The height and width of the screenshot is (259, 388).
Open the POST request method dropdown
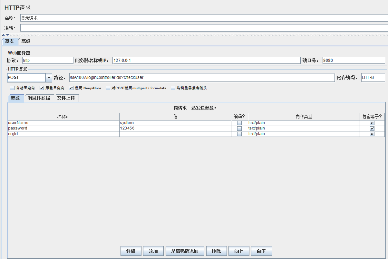tap(49, 77)
